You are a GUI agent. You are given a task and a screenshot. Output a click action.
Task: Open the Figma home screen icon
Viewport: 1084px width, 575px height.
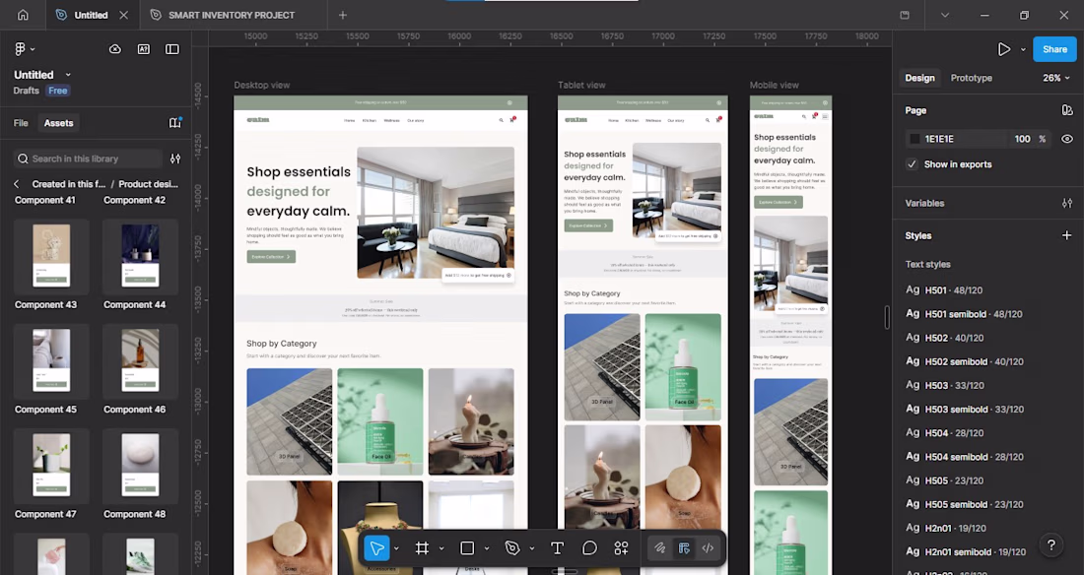pos(23,15)
